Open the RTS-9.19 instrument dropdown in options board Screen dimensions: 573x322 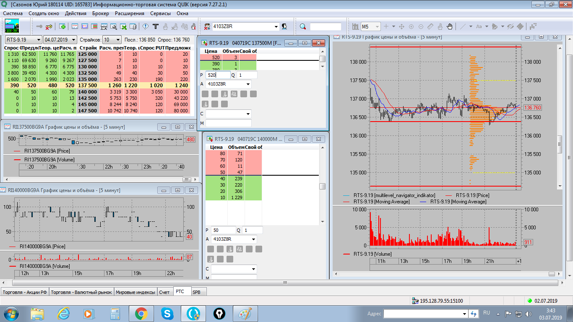(39, 40)
